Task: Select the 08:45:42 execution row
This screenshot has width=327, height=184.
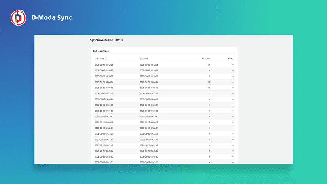Action: [164, 151]
